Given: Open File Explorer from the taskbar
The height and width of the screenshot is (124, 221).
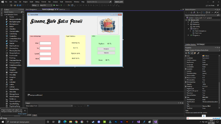Looking at the screenshot, I should [71, 122].
